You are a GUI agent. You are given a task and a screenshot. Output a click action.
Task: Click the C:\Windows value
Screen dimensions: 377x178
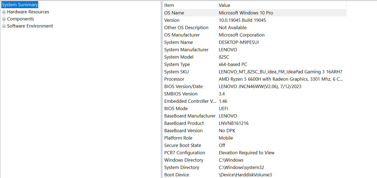231,160
